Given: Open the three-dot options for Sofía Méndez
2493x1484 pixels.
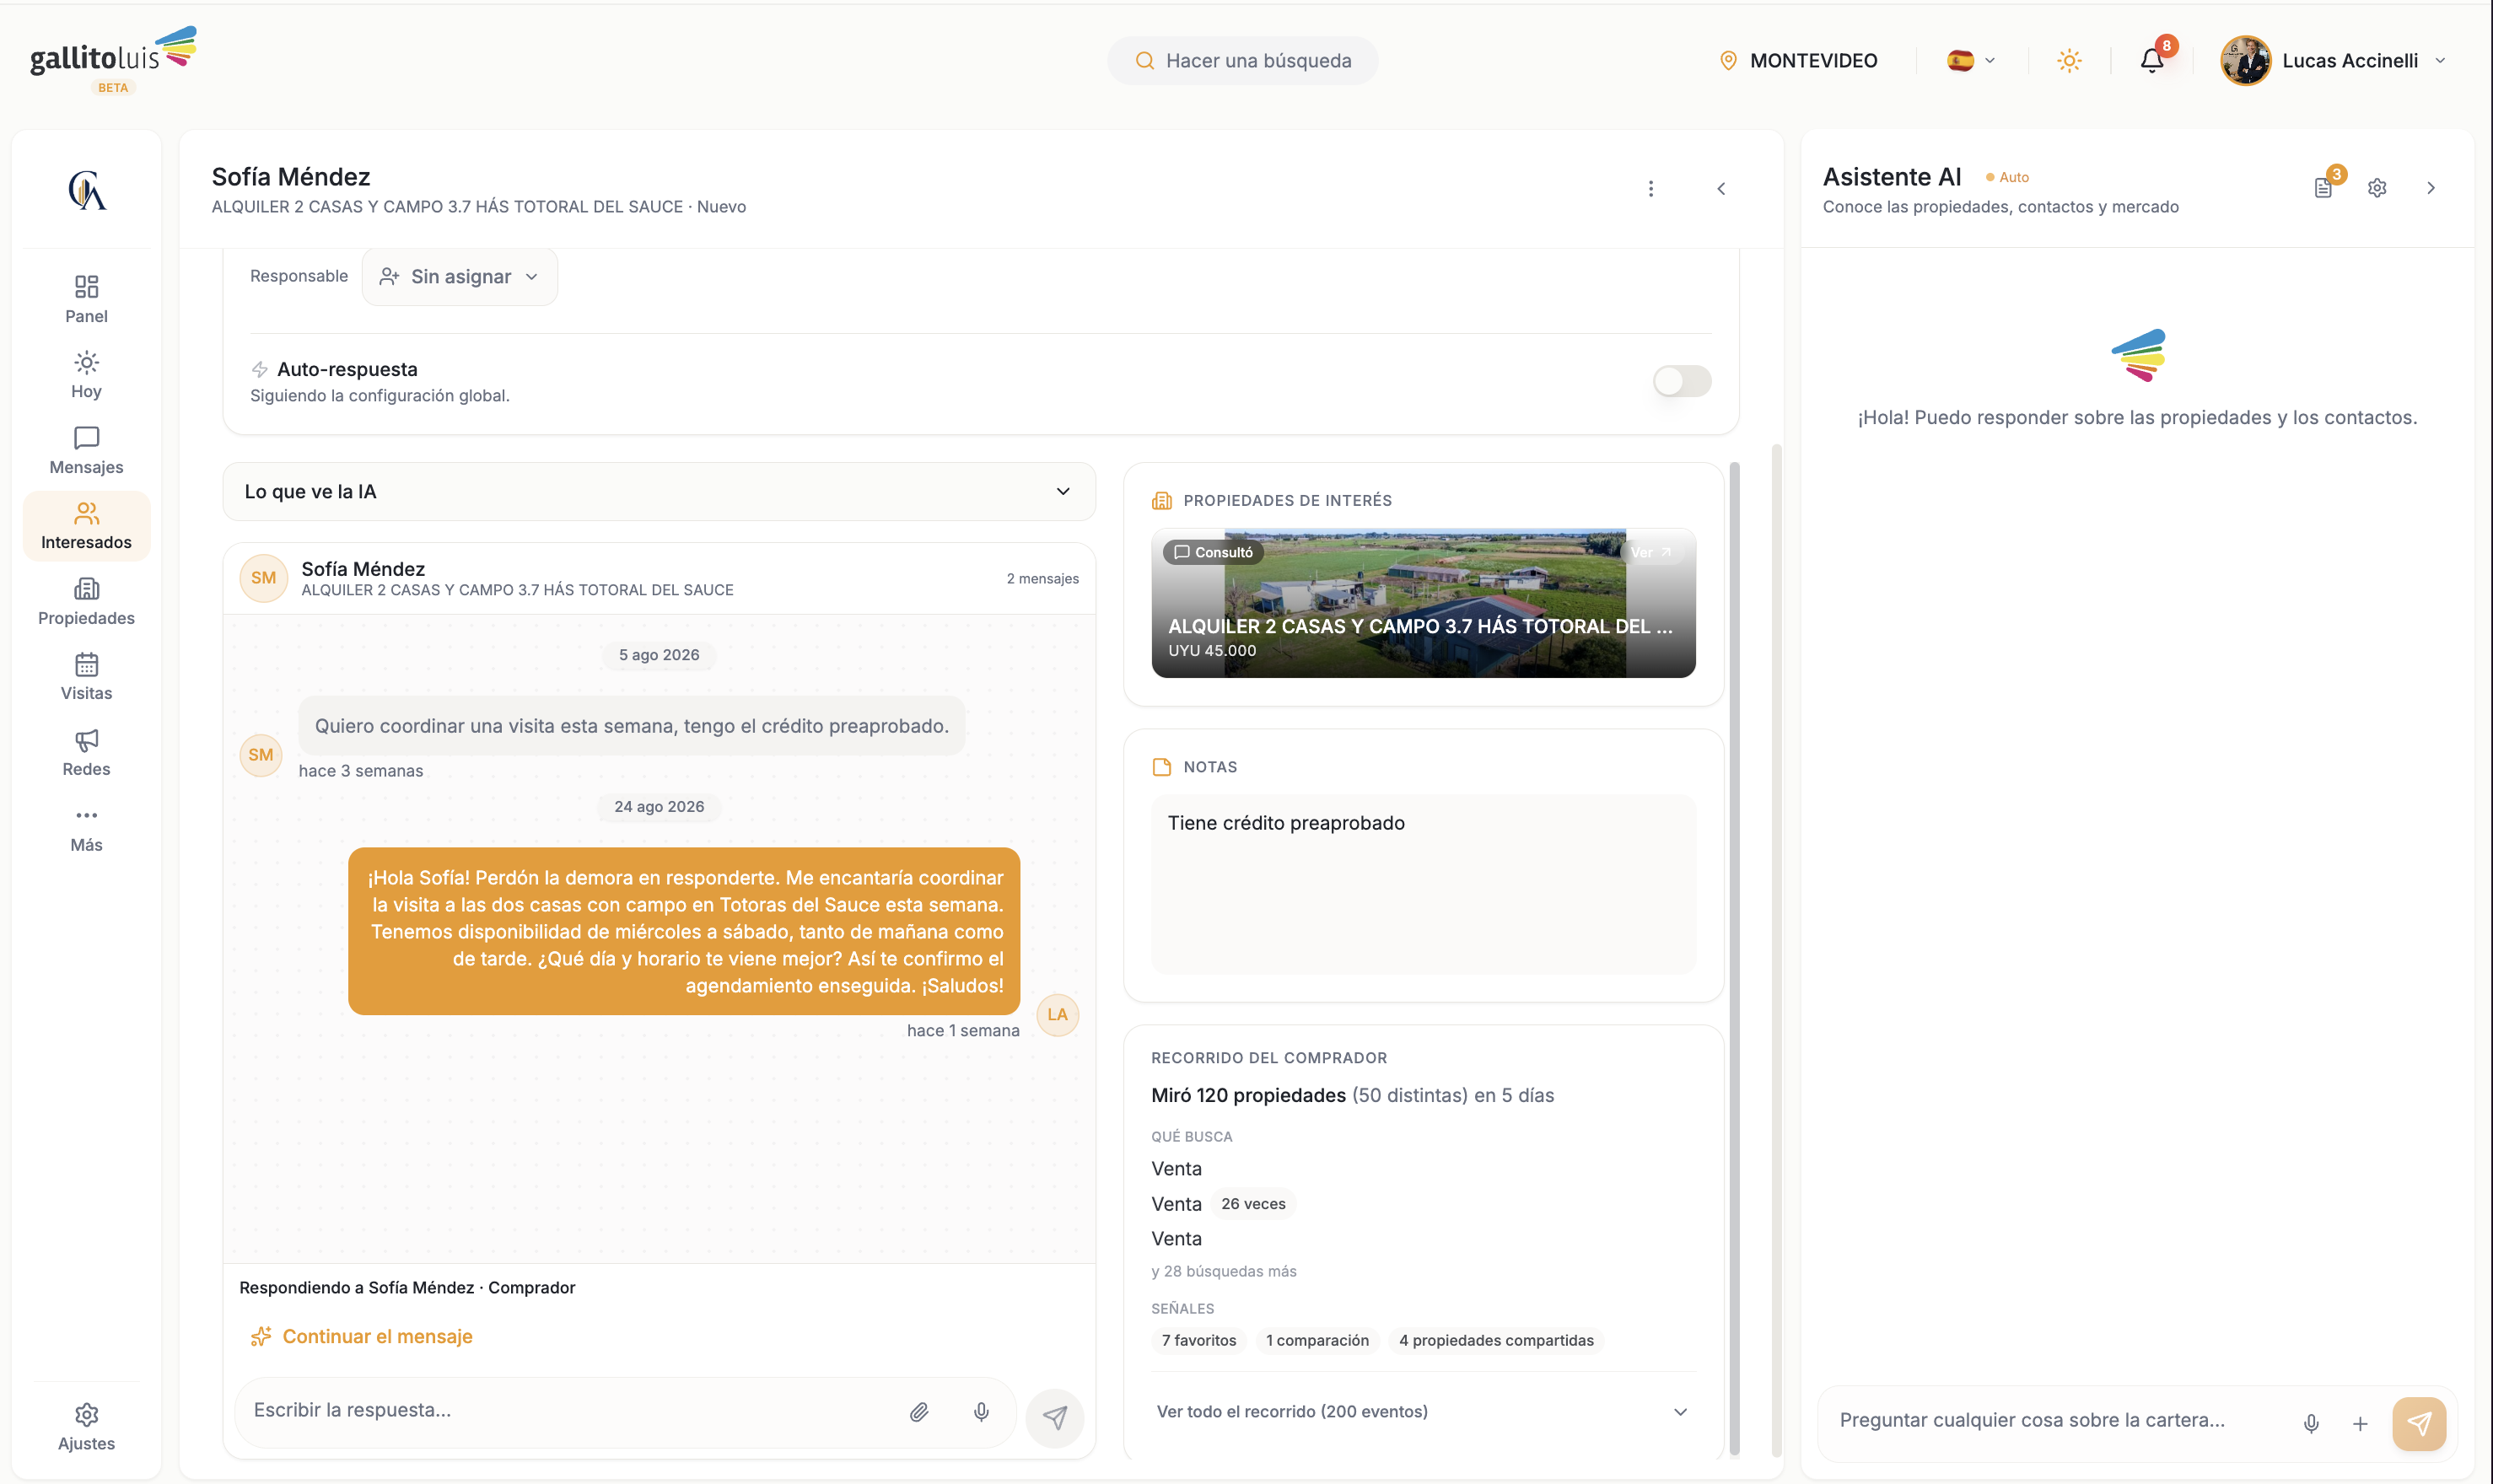Looking at the screenshot, I should 1650,188.
